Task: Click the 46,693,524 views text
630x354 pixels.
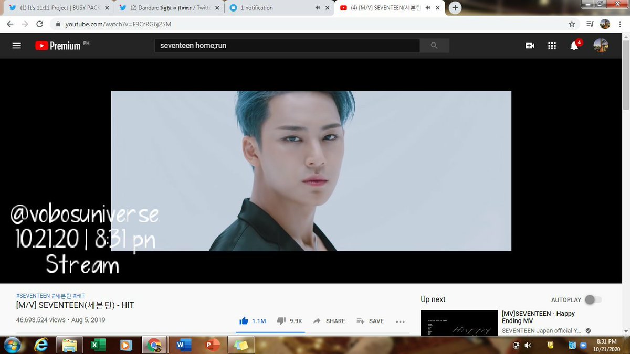Action: click(x=40, y=320)
